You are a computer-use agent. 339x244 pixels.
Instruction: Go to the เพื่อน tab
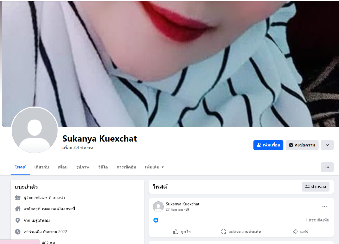pos(62,167)
